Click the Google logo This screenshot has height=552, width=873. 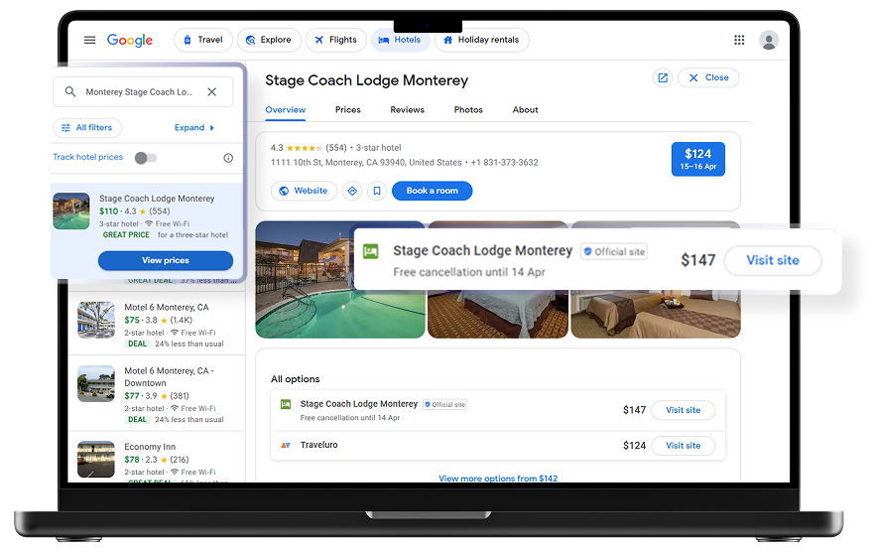pos(130,40)
